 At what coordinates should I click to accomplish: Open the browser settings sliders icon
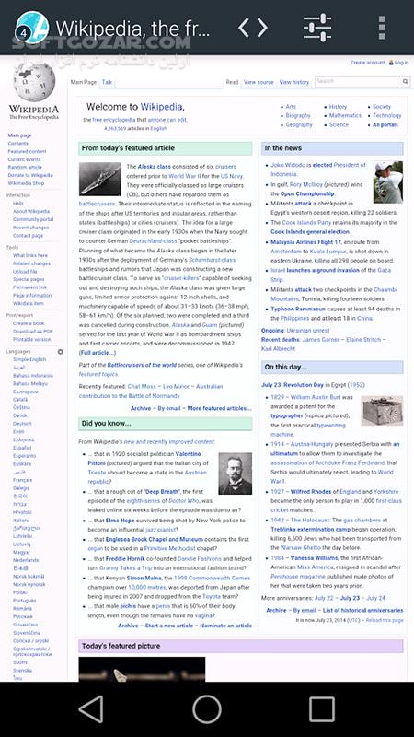[317, 28]
